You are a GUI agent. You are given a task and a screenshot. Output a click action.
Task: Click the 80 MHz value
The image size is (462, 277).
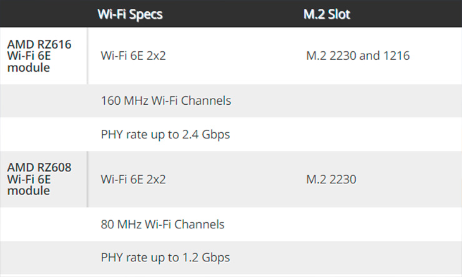click(121, 225)
